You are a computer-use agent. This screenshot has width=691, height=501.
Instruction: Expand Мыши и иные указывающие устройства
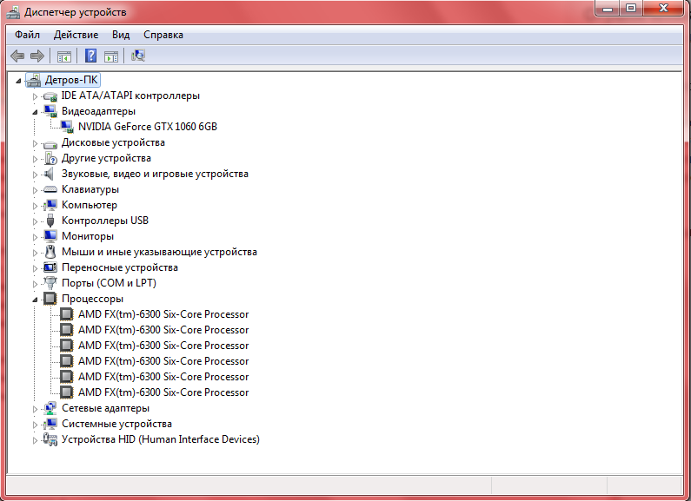pyautogui.click(x=36, y=253)
